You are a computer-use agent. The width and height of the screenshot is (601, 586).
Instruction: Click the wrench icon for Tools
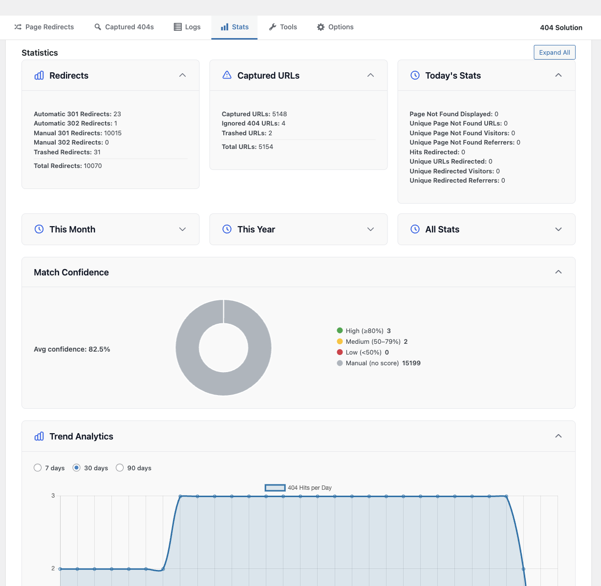pos(273,27)
